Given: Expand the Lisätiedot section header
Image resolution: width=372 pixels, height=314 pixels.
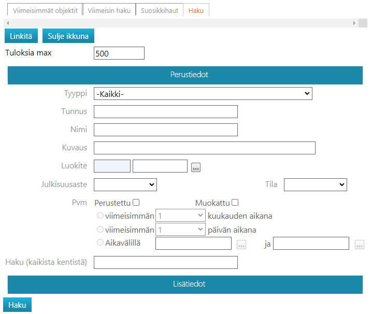Looking at the screenshot, I should click(185, 284).
